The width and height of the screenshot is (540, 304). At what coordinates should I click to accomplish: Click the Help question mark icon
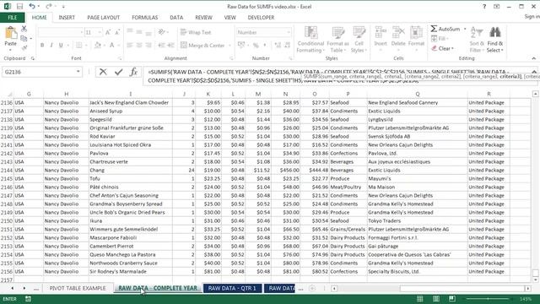click(484, 6)
